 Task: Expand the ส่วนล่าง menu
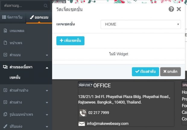pyautogui.click(x=47, y=102)
